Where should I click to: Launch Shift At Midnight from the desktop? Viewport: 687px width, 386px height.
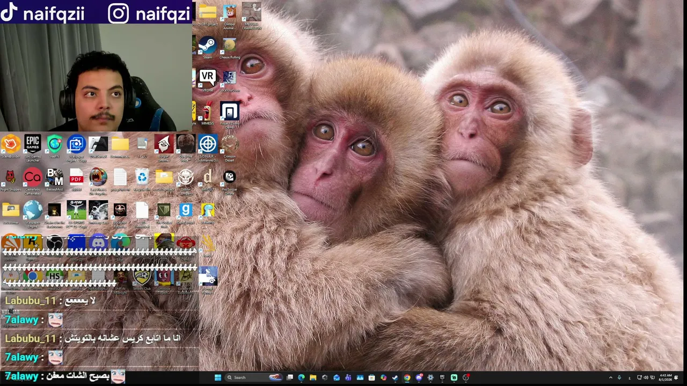[120, 281]
